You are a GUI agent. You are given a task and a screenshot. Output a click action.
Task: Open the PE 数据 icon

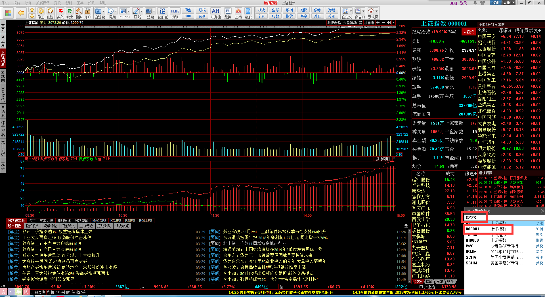coord(228,13)
